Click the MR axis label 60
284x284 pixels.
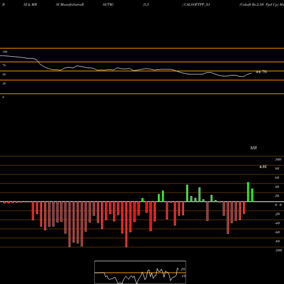(x=277, y=178)
